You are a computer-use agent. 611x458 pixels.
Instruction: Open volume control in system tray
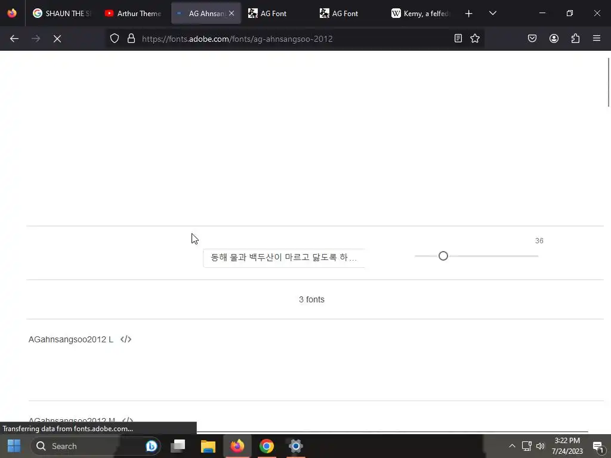[x=541, y=446]
